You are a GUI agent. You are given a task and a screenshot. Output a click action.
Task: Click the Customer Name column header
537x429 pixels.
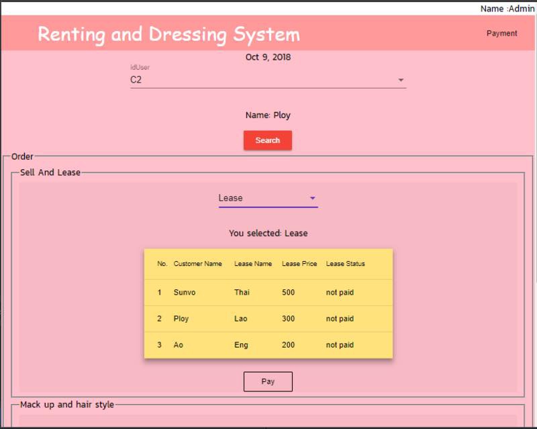click(x=197, y=263)
